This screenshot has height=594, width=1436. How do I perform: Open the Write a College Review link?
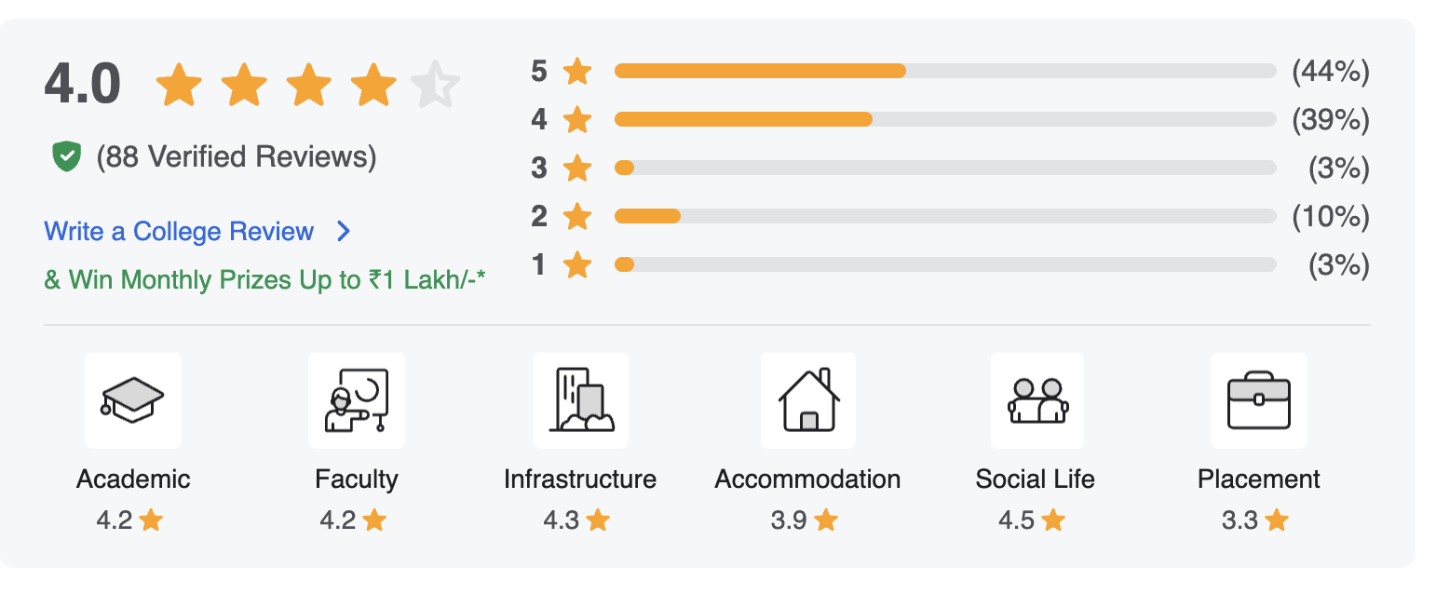[x=180, y=231]
